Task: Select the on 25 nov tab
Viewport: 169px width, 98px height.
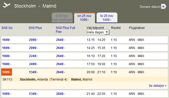Action: (84, 18)
